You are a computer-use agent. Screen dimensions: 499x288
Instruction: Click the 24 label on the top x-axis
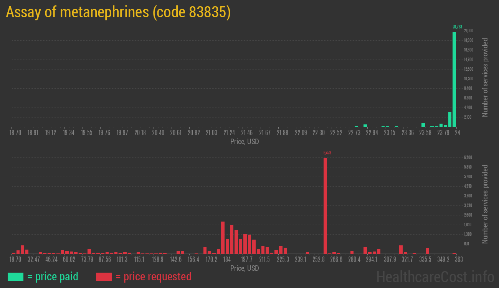click(x=458, y=132)
